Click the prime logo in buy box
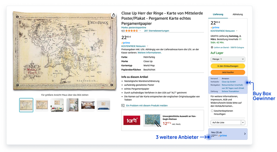The image size is (277, 152). click(215, 27)
